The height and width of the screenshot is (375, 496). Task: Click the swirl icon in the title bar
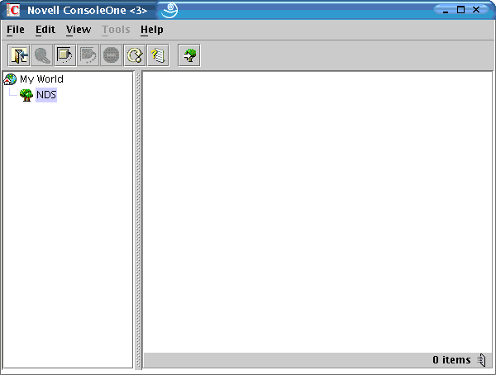tap(169, 10)
